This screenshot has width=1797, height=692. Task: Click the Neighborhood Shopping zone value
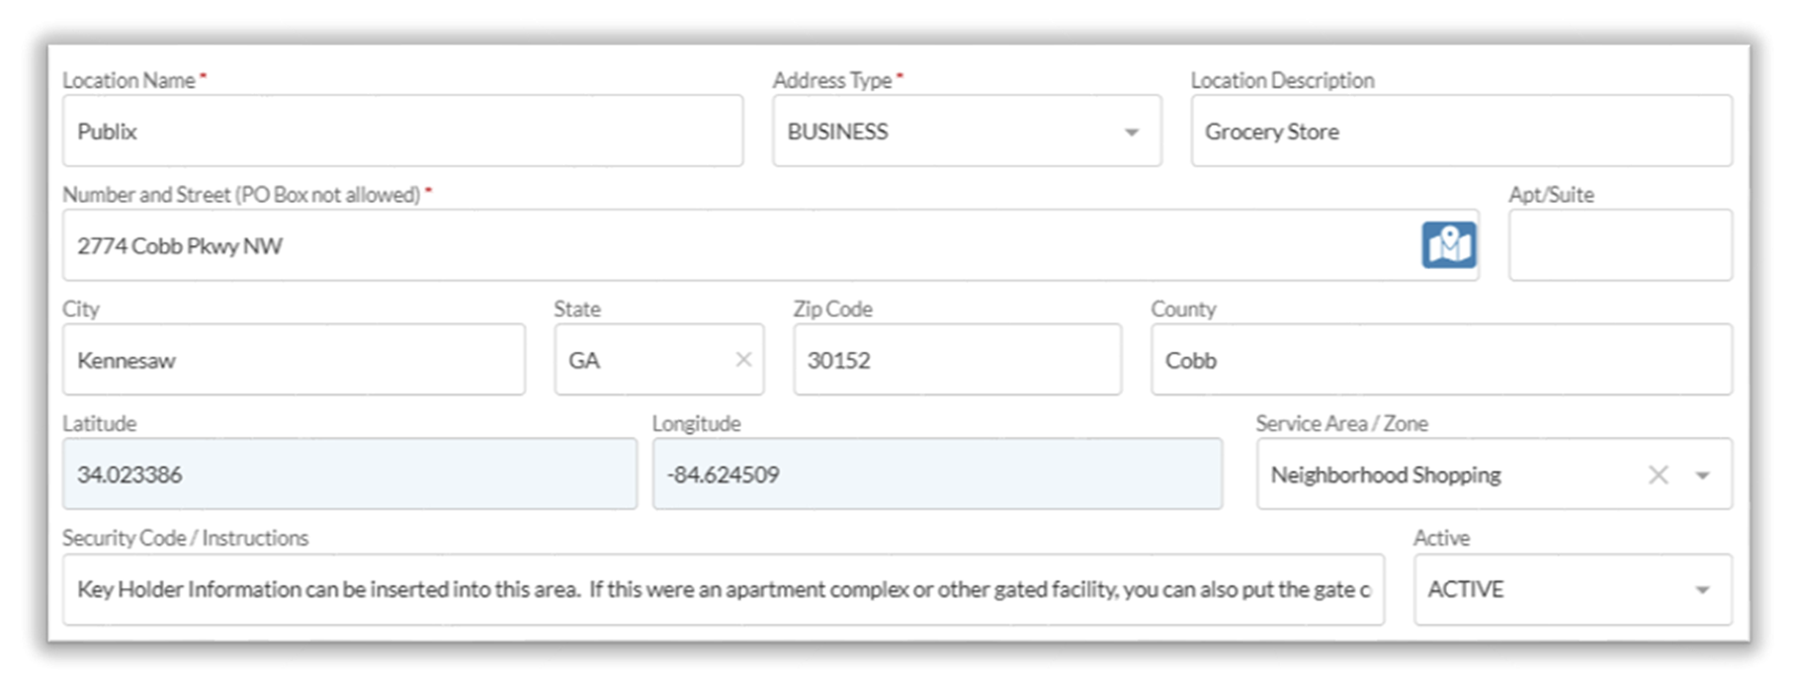click(x=1386, y=476)
